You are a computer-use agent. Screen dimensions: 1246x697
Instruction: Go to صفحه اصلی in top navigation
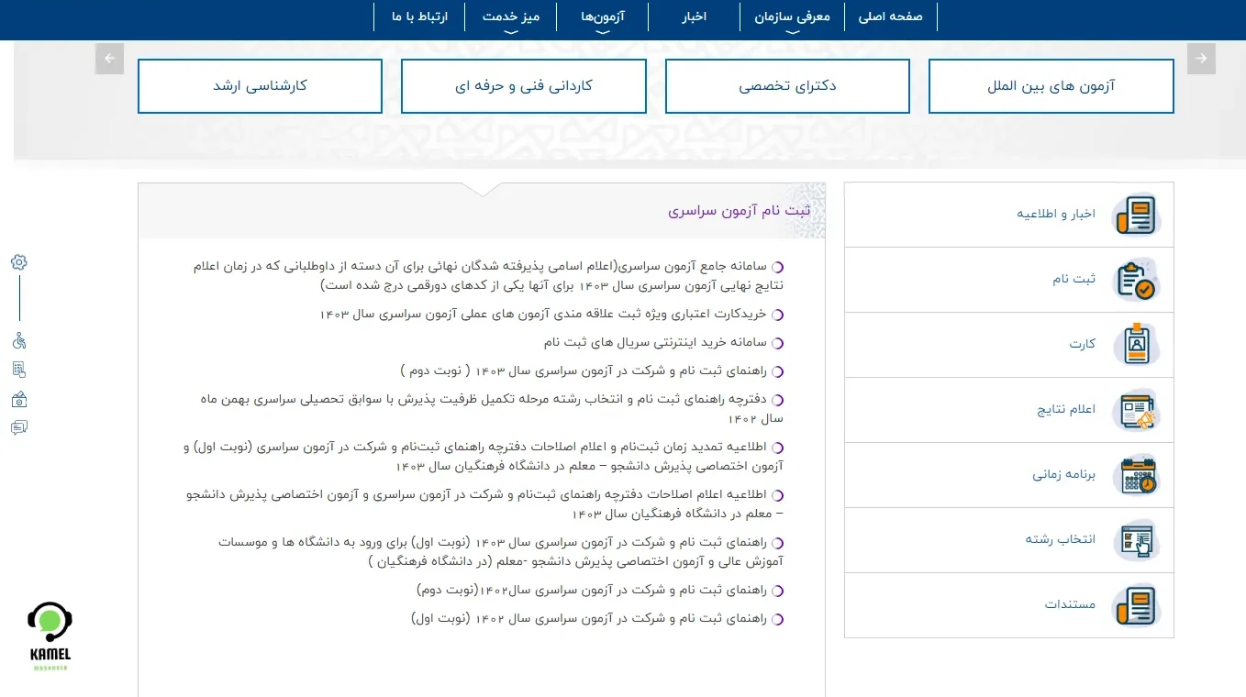(x=890, y=17)
